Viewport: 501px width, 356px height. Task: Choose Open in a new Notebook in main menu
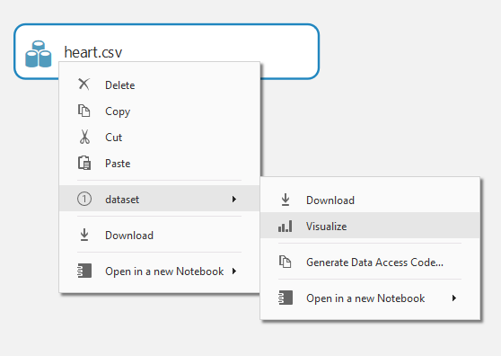coord(160,271)
